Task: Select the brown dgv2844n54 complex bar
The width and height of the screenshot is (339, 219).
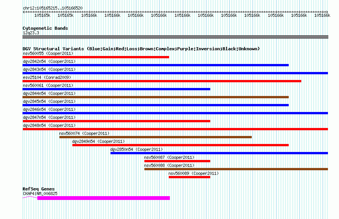Action: (156, 97)
